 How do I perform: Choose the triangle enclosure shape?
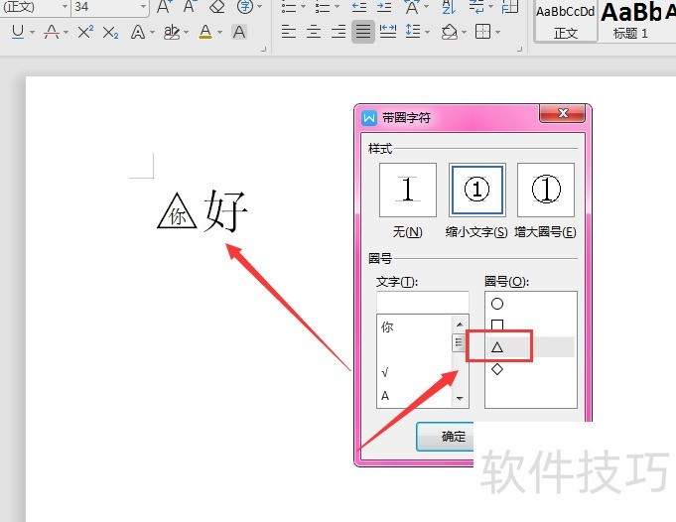tap(498, 347)
